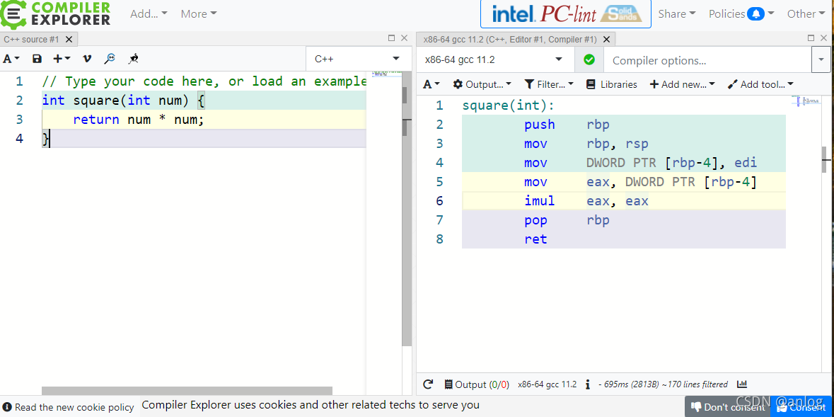Close the compiler output pane stack
The height and width of the screenshot is (417, 834).
(x=824, y=38)
